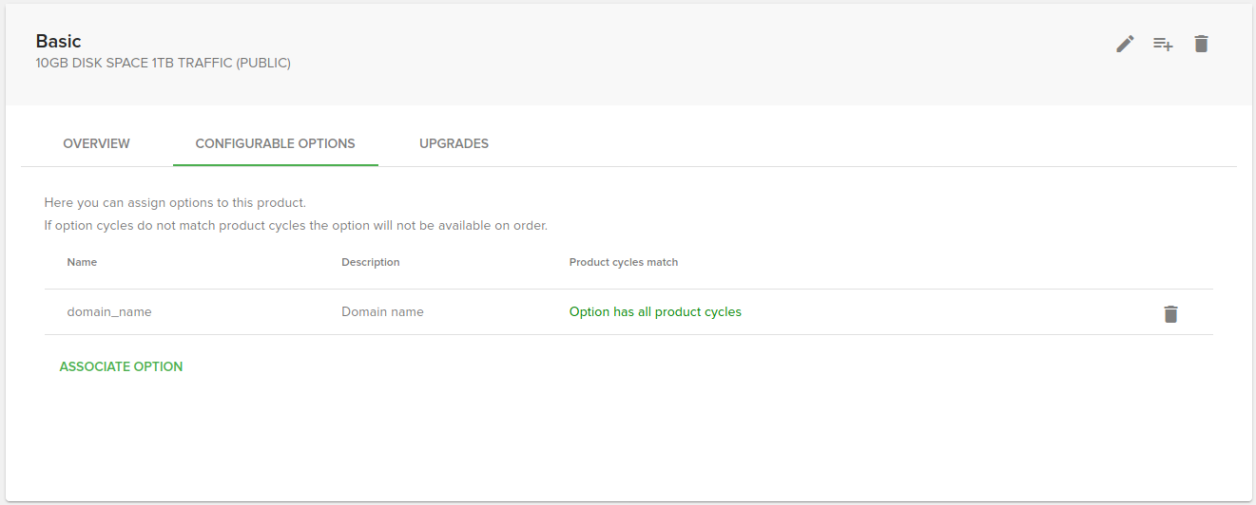
Task: Remove domain_name option with row trash icon
Action: pos(1170,313)
